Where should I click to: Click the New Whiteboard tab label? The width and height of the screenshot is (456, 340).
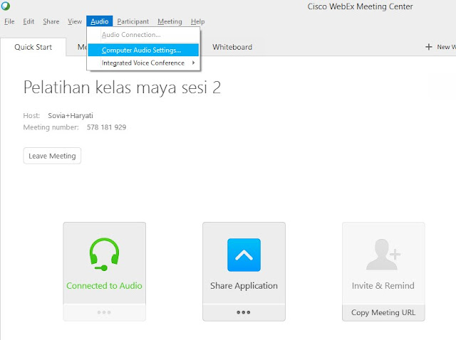[x=446, y=47]
